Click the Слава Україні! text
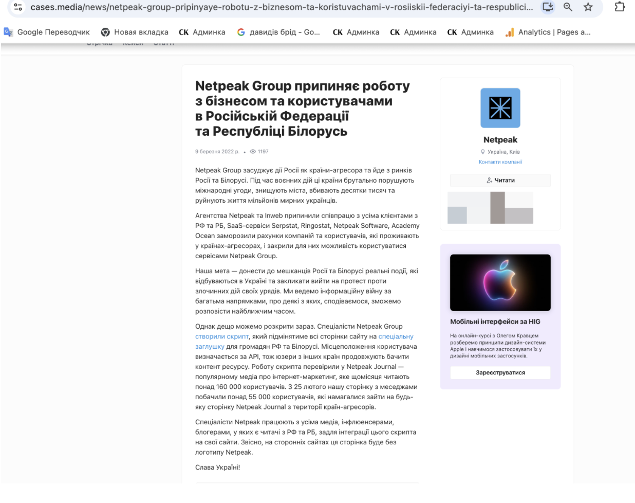Viewport: 635px width, 503px height. tap(218, 468)
